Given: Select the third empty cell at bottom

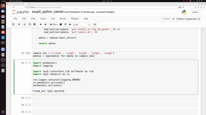Looking at the screenshot, I should [x=115, y=112].
